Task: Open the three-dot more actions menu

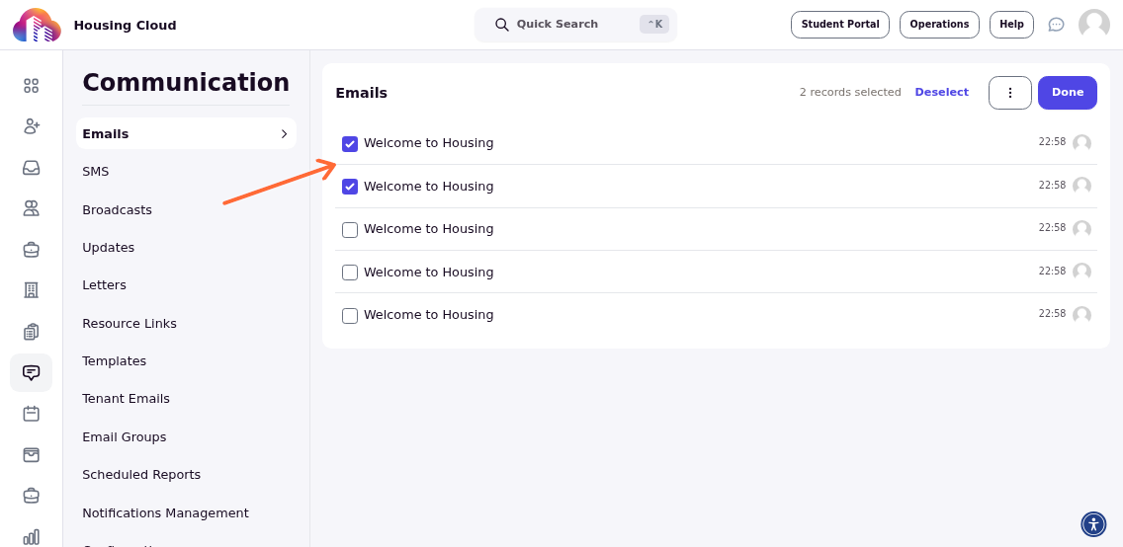Action: pyautogui.click(x=1010, y=93)
